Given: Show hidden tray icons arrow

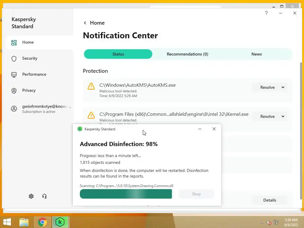Looking at the screenshot, I should [x=262, y=222].
